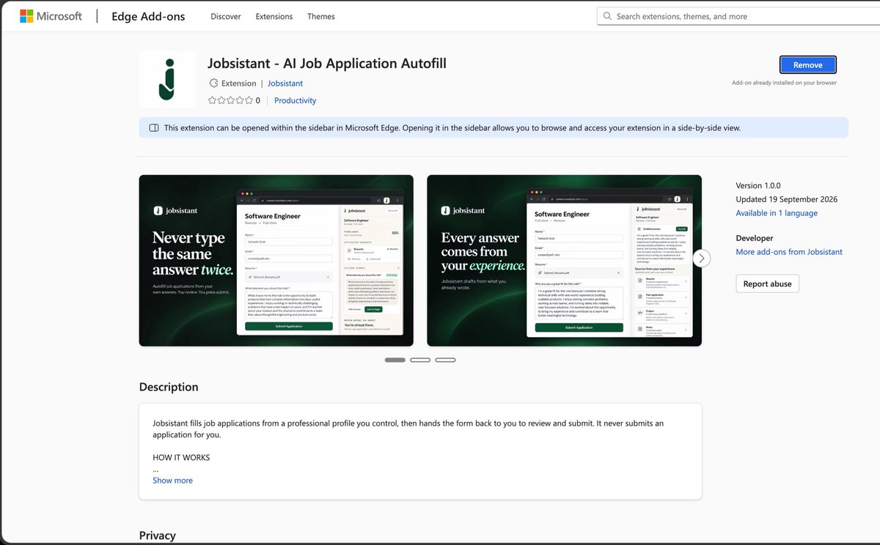This screenshot has height=545, width=880.
Task: Click 'Add-on already installed on your browser' text
Action: [x=784, y=83]
